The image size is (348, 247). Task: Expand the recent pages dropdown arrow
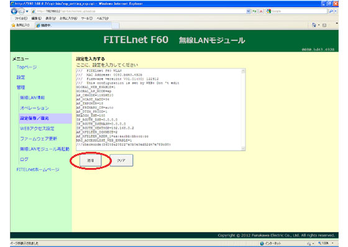pos(27,11)
